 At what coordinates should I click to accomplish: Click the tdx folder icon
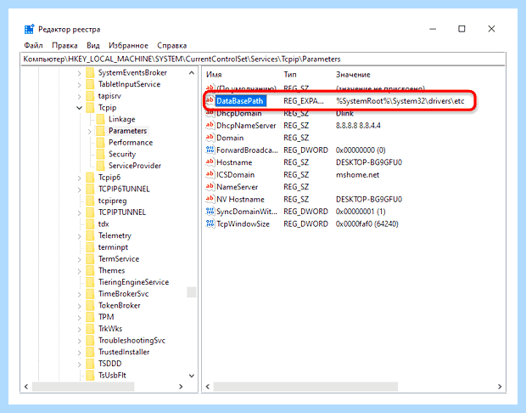click(x=90, y=223)
